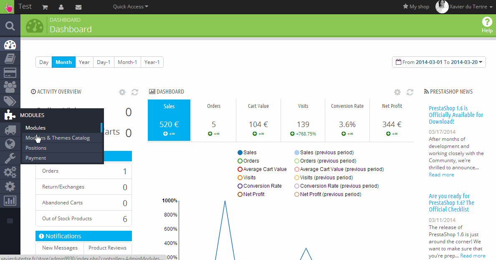Viewport: 496px width, 260px height.
Task: Select Modules in the flyout menu
Action: pyautogui.click(x=62, y=128)
